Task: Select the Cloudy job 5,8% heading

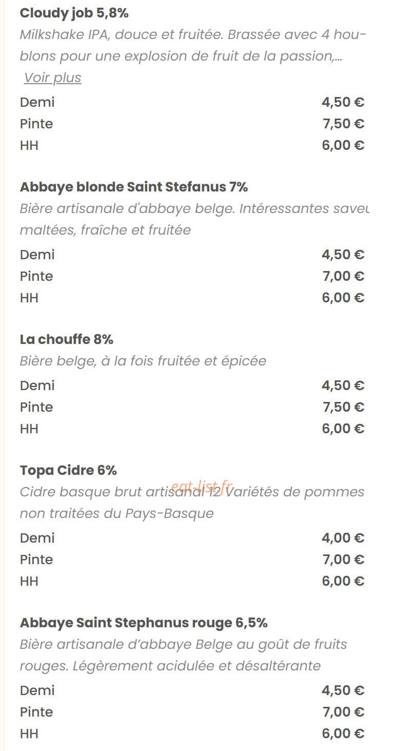Action: 74,13
